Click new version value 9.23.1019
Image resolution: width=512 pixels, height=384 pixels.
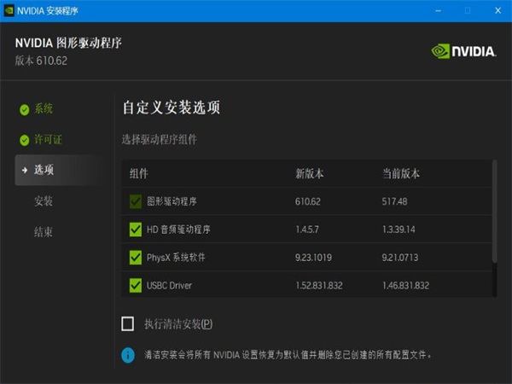pyautogui.click(x=313, y=258)
